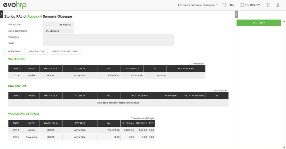Expand the left sidebar arrow
The image size is (286, 149).
point(1,14)
